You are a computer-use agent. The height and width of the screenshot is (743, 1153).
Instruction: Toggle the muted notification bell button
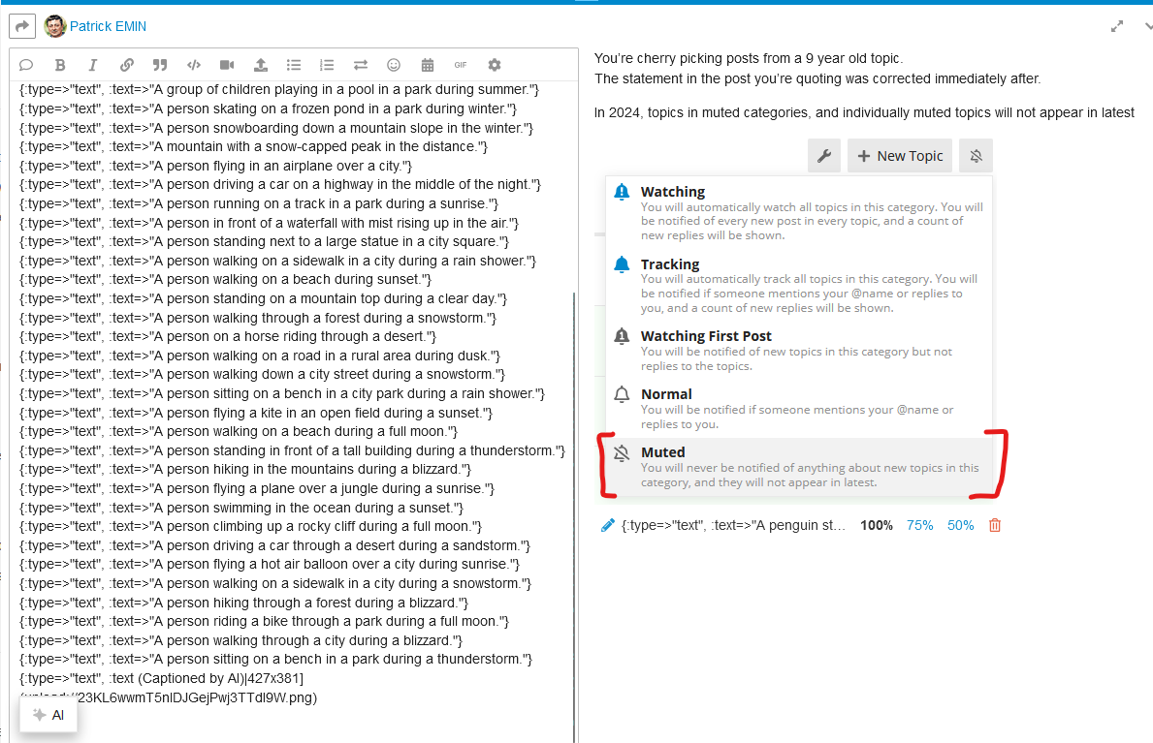(976, 156)
